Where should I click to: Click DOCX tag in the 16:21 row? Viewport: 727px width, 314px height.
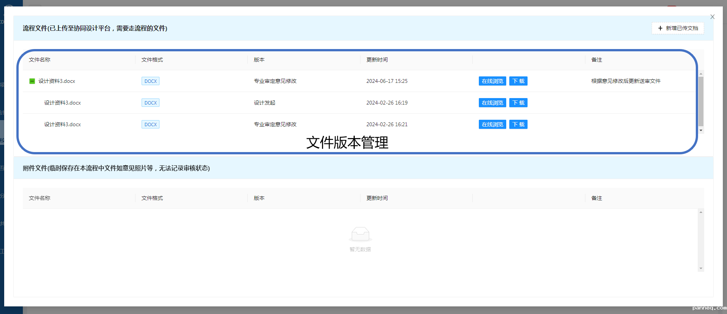click(x=150, y=124)
